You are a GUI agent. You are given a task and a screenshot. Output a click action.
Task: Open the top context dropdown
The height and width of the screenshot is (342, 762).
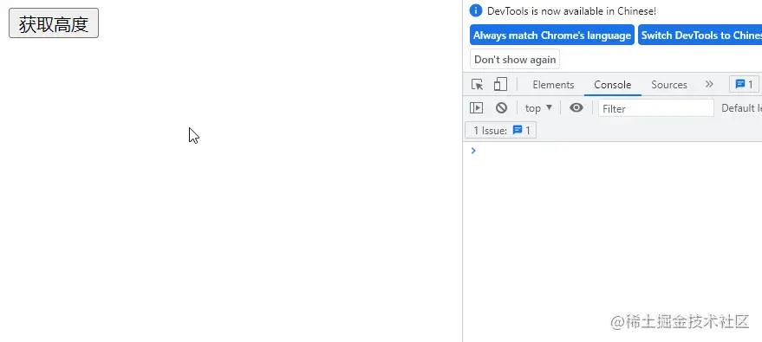tap(538, 108)
